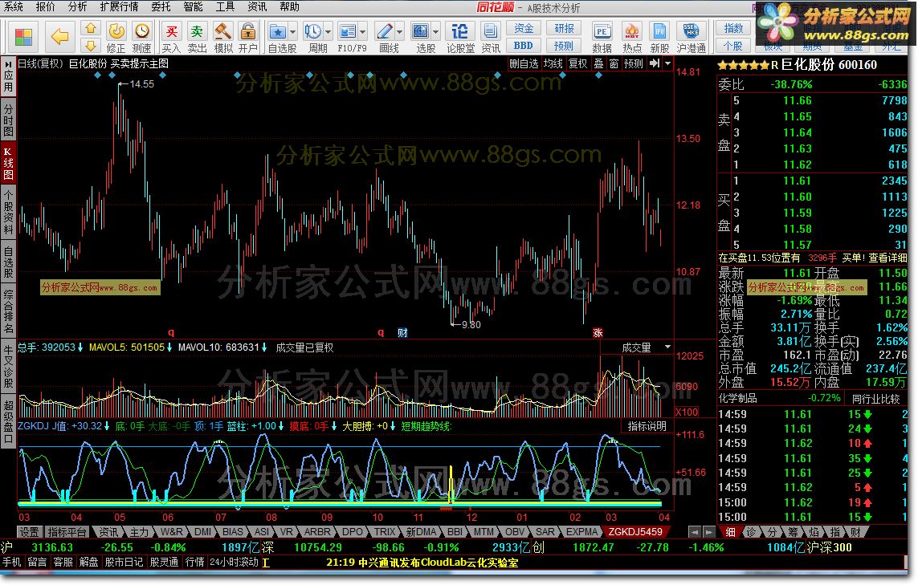Open the 分析 menu
The width and height of the screenshot is (918, 585).
coord(77,6)
